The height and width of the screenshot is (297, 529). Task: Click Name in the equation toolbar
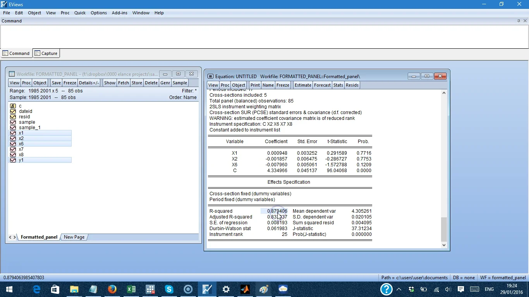pos(268,85)
